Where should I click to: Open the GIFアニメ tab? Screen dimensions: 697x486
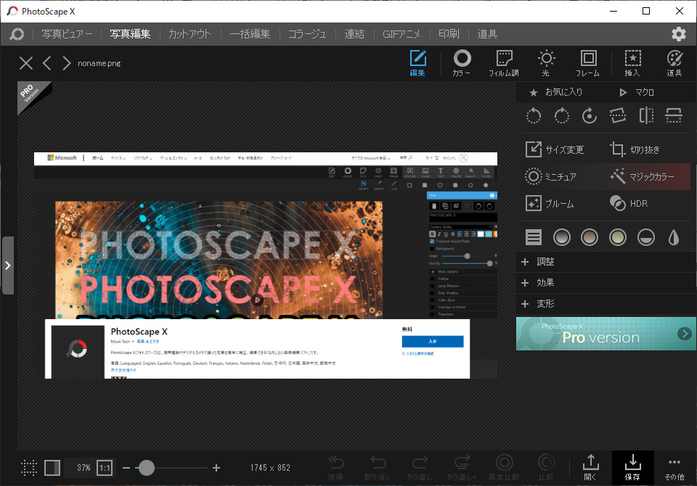point(402,34)
